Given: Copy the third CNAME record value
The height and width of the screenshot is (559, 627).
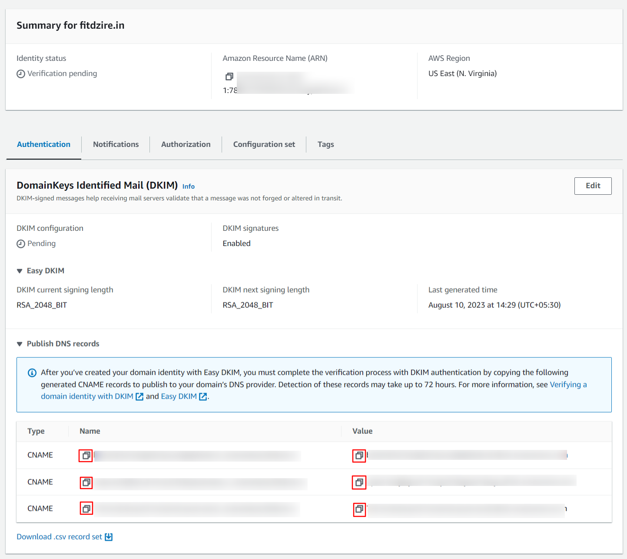Looking at the screenshot, I should pos(359,509).
